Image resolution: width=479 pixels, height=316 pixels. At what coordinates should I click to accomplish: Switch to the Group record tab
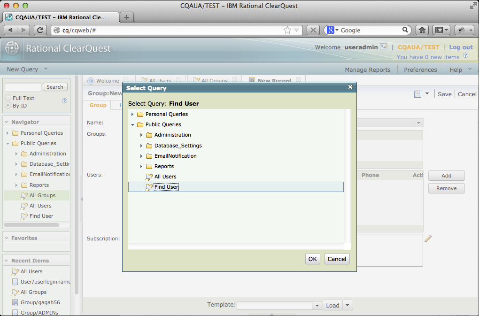(x=98, y=105)
